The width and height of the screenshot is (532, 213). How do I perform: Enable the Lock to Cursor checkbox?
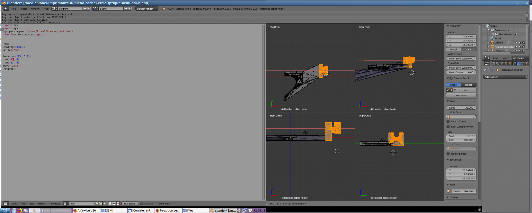click(448, 121)
